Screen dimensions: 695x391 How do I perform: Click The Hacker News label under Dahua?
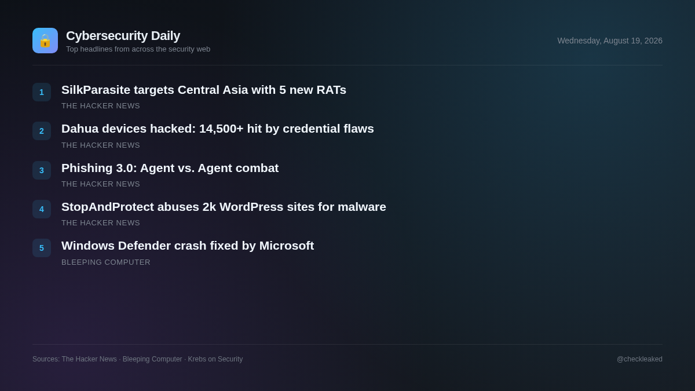[x=101, y=145]
